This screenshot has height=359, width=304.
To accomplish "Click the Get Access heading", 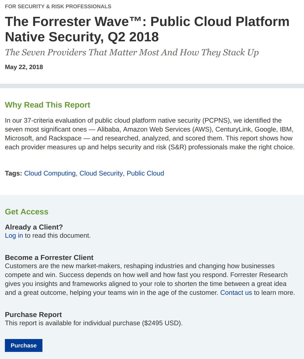I will [26, 212].
